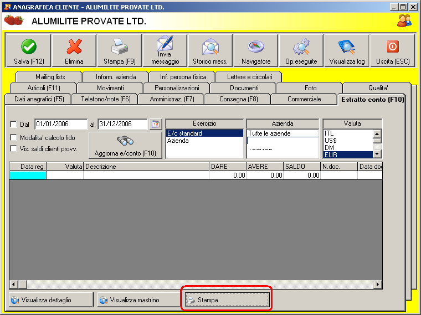
Task: Switch to Lettere e circolari tab
Action: (x=249, y=77)
